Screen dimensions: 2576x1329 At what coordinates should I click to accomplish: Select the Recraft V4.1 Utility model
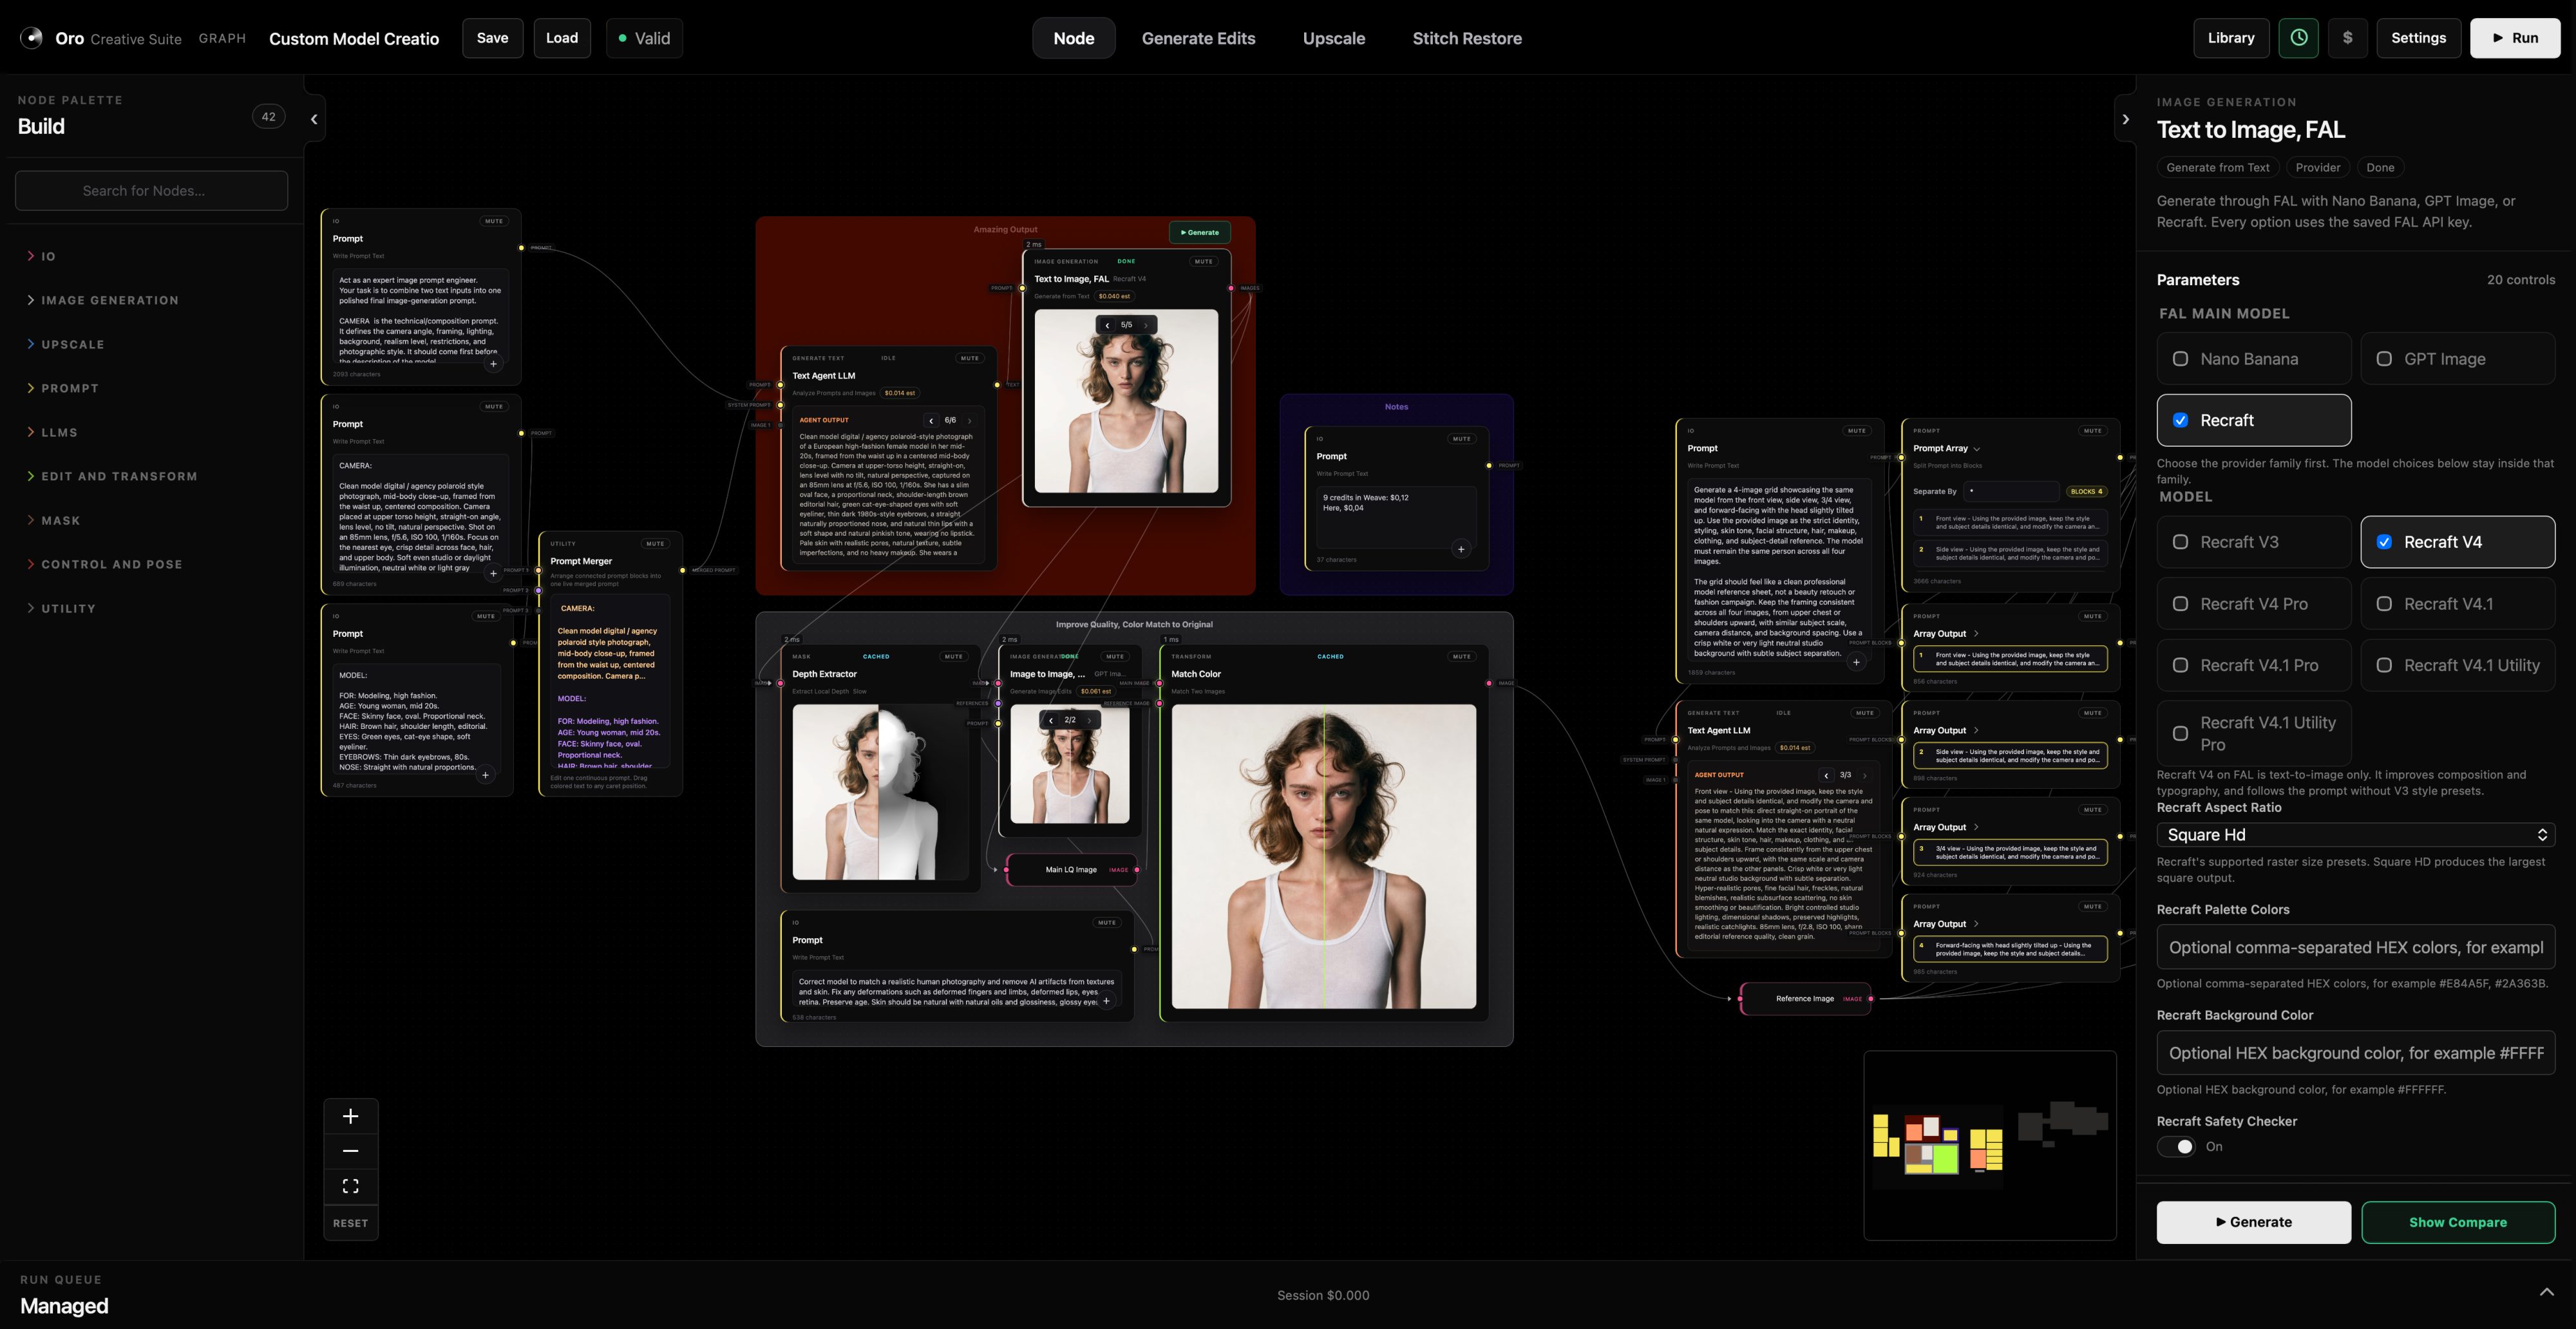tap(2457, 665)
